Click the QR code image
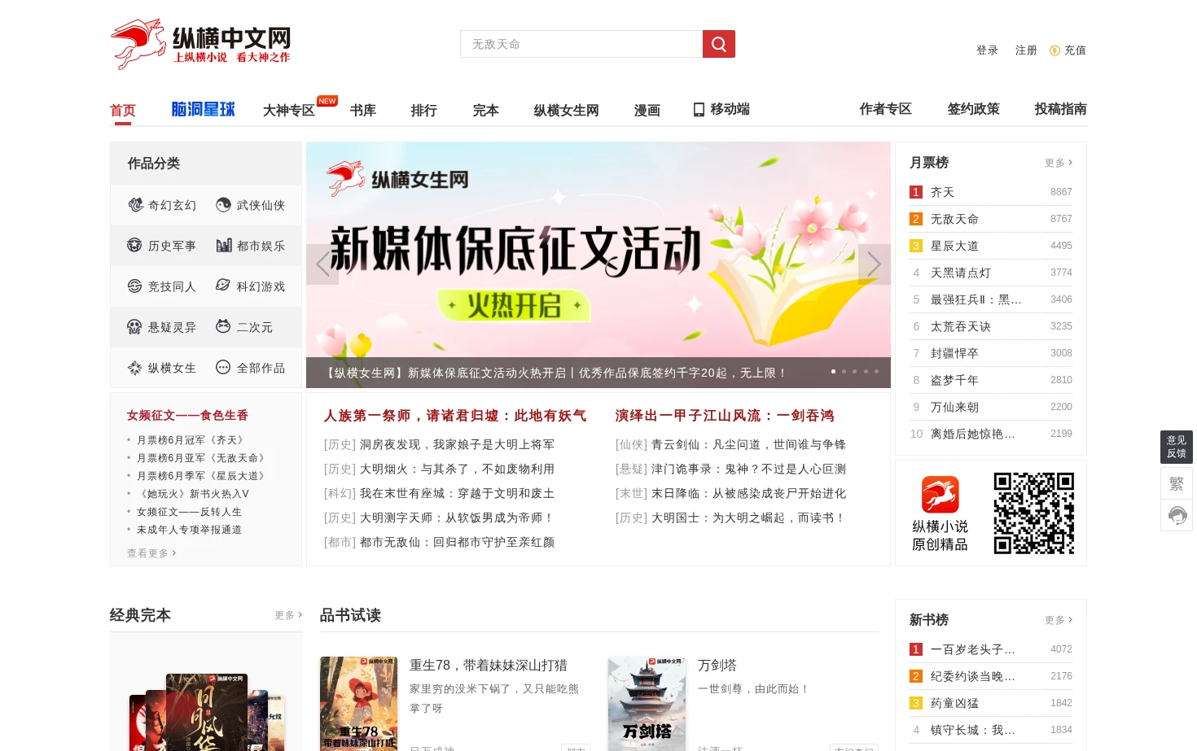The image size is (1197, 751). pyautogui.click(x=1034, y=513)
